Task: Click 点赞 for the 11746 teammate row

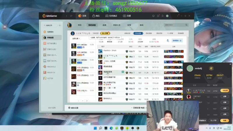Action: (x=225, y=96)
